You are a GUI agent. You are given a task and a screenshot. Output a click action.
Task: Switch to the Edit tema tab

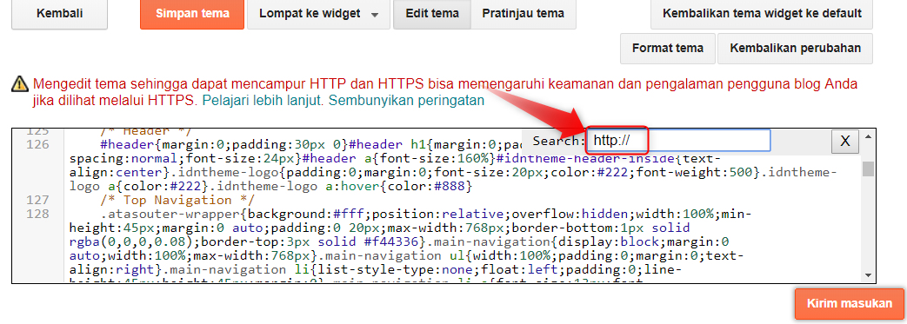click(x=433, y=14)
